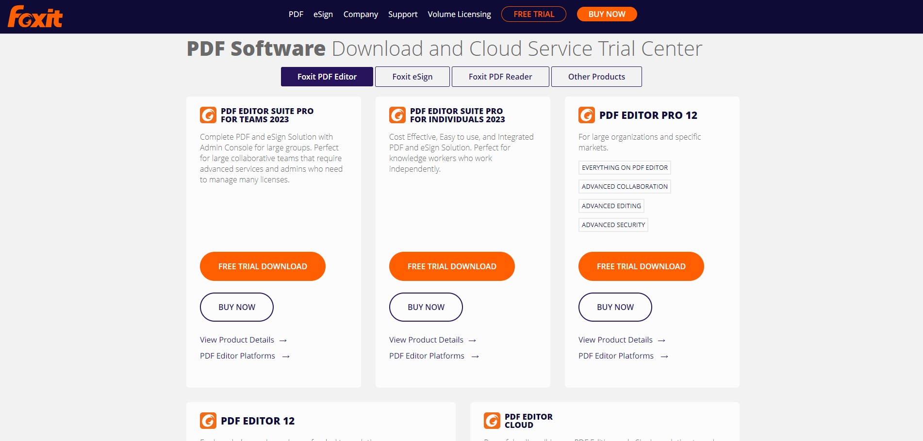Click the PDF Editor Pro 12 product icon
923x441 pixels.
pos(587,115)
